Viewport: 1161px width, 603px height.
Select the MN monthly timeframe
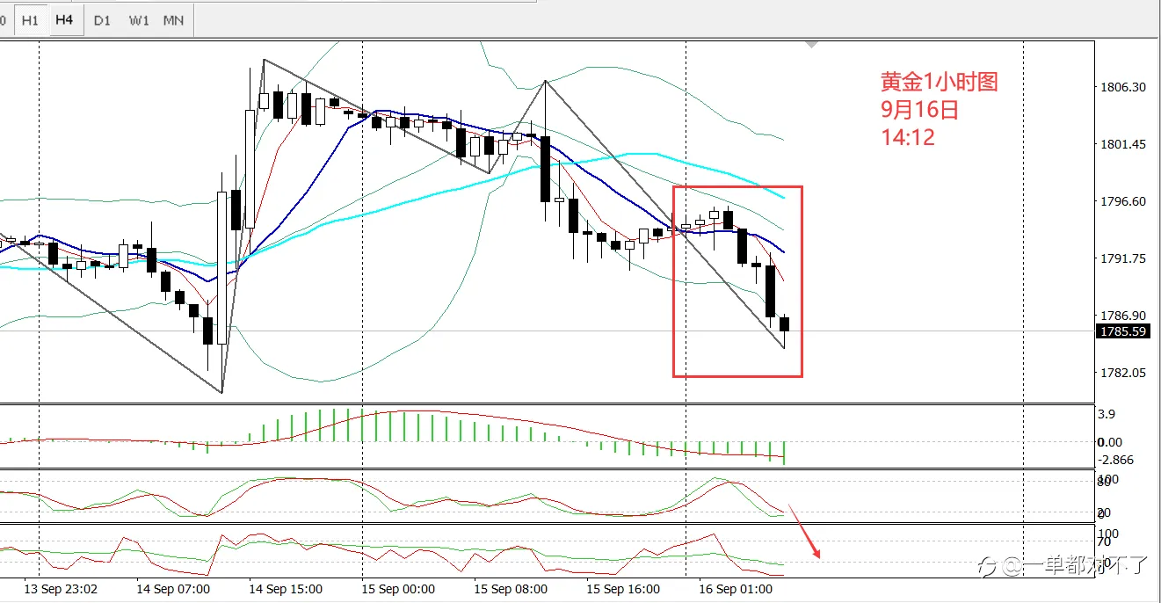[x=173, y=19]
